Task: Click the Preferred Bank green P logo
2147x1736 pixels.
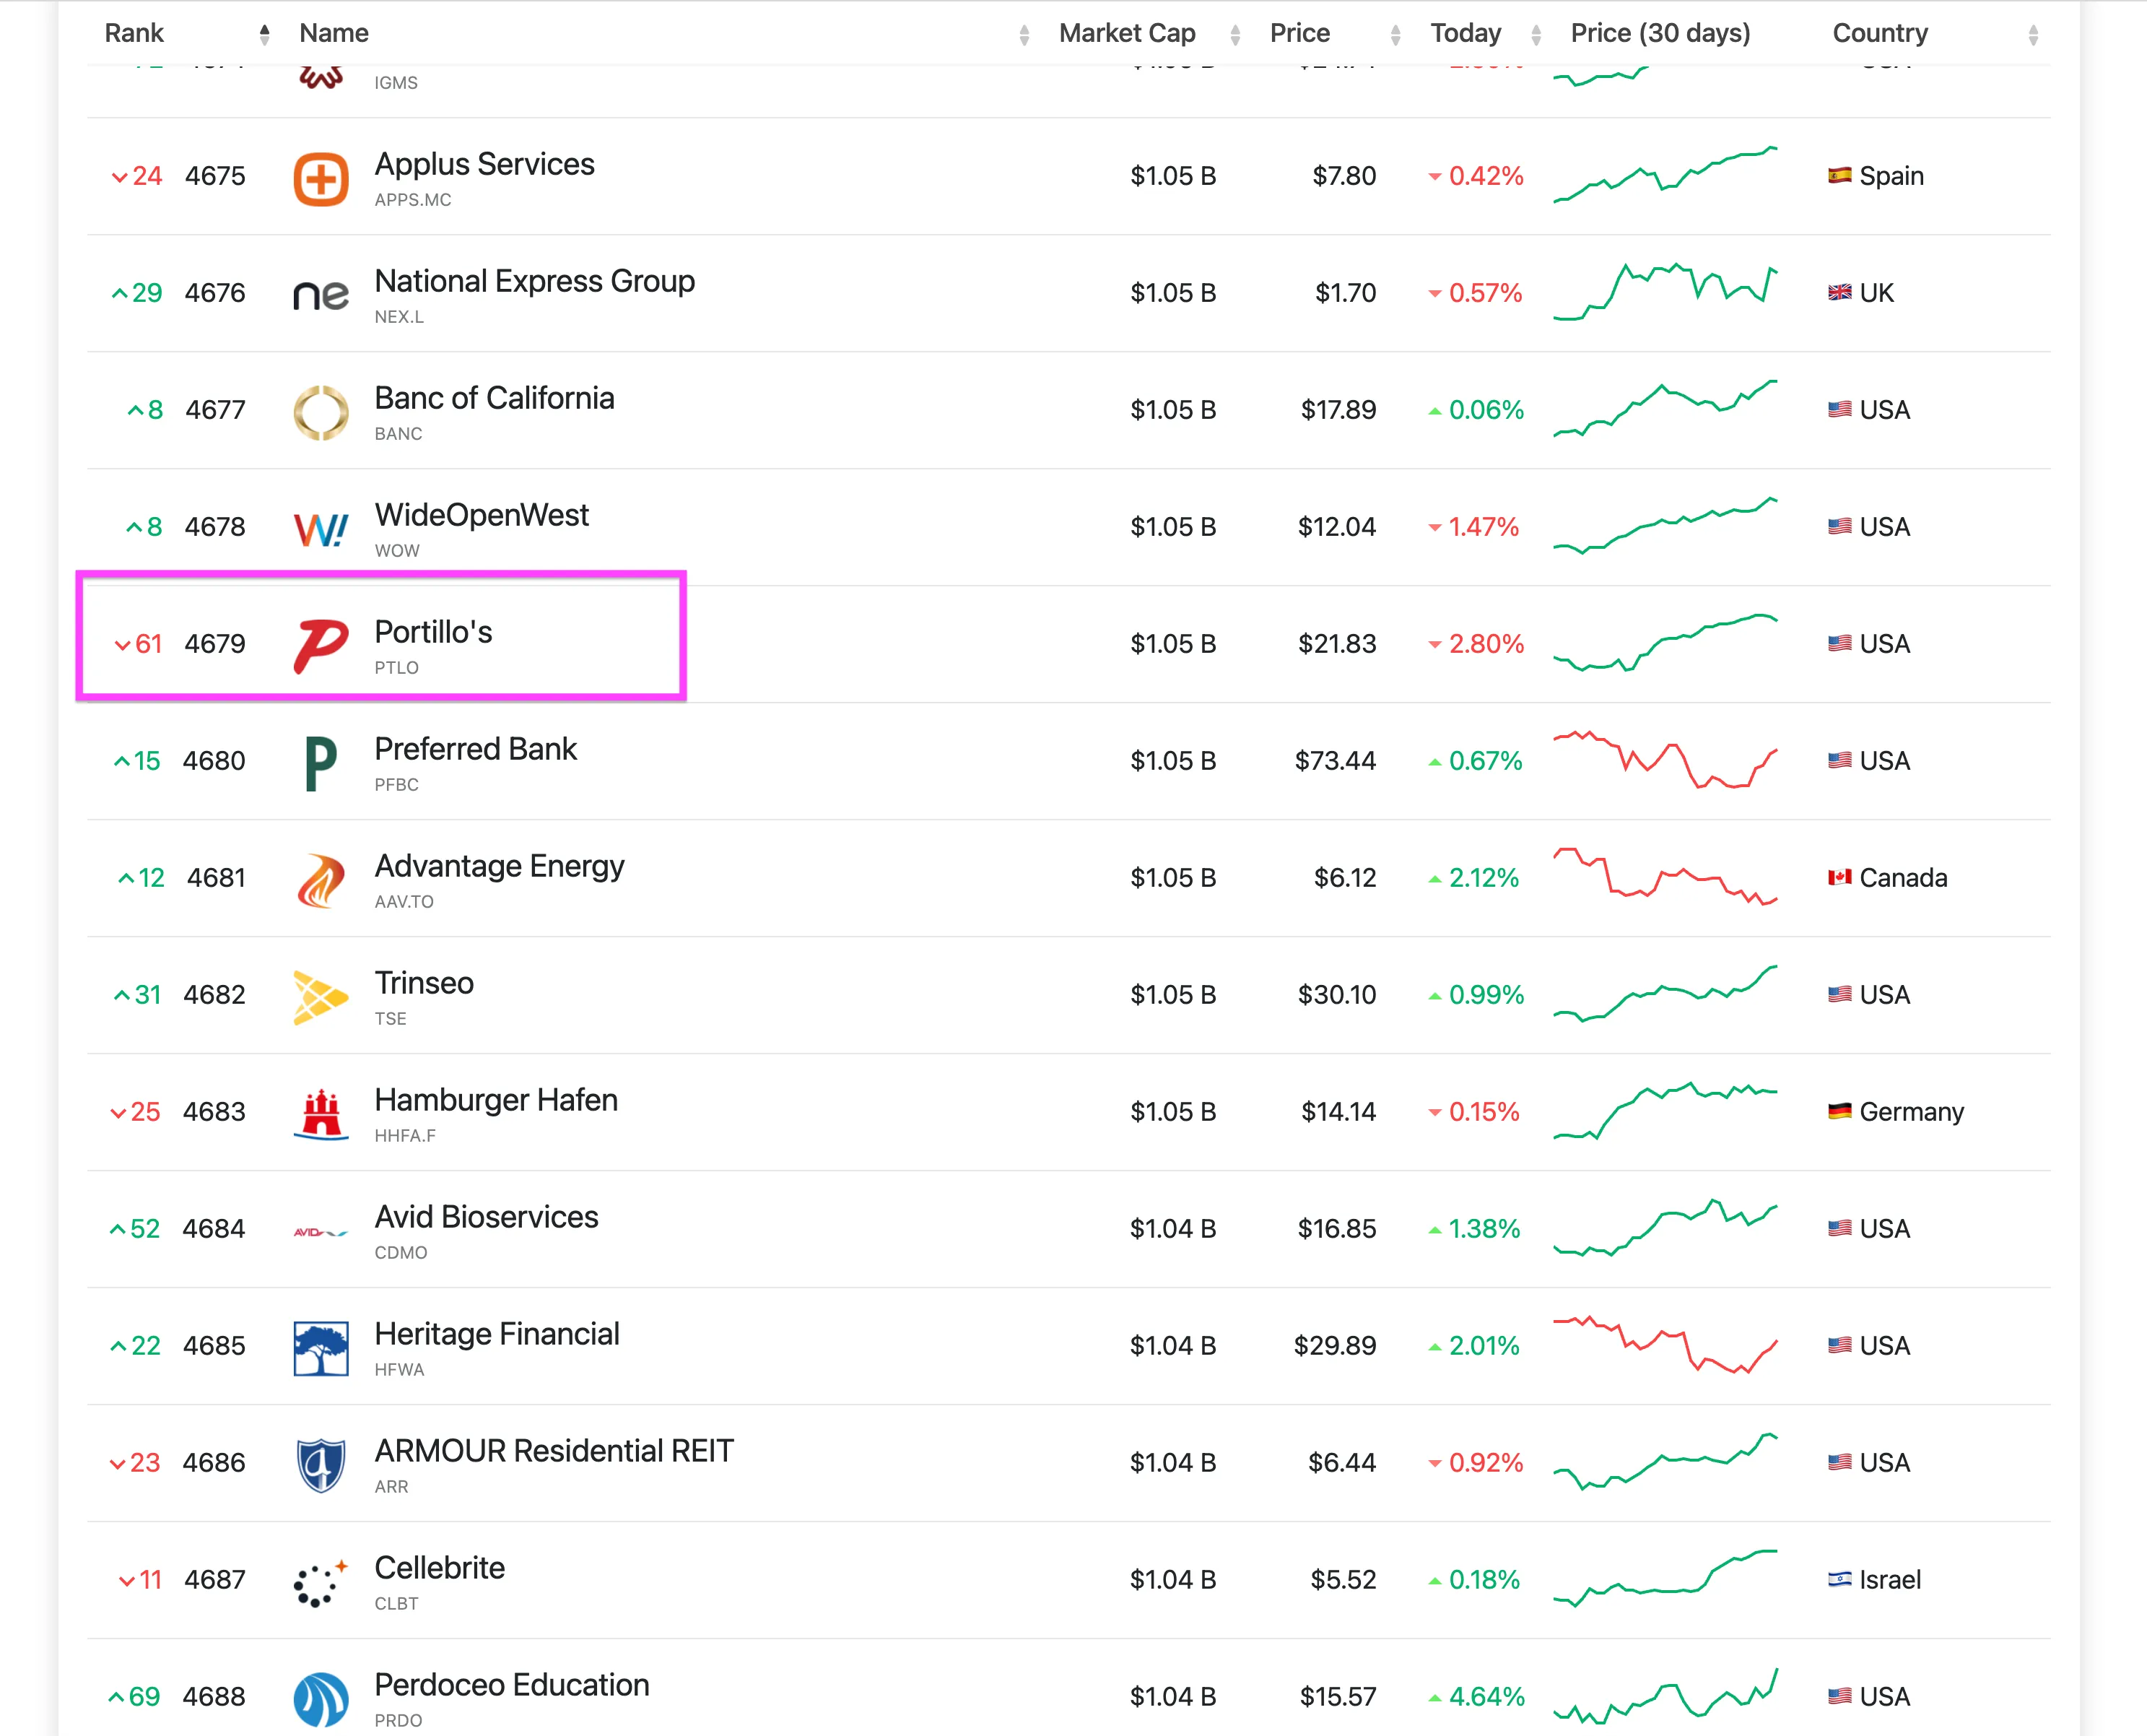Action: pyautogui.click(x=321, y=764)
